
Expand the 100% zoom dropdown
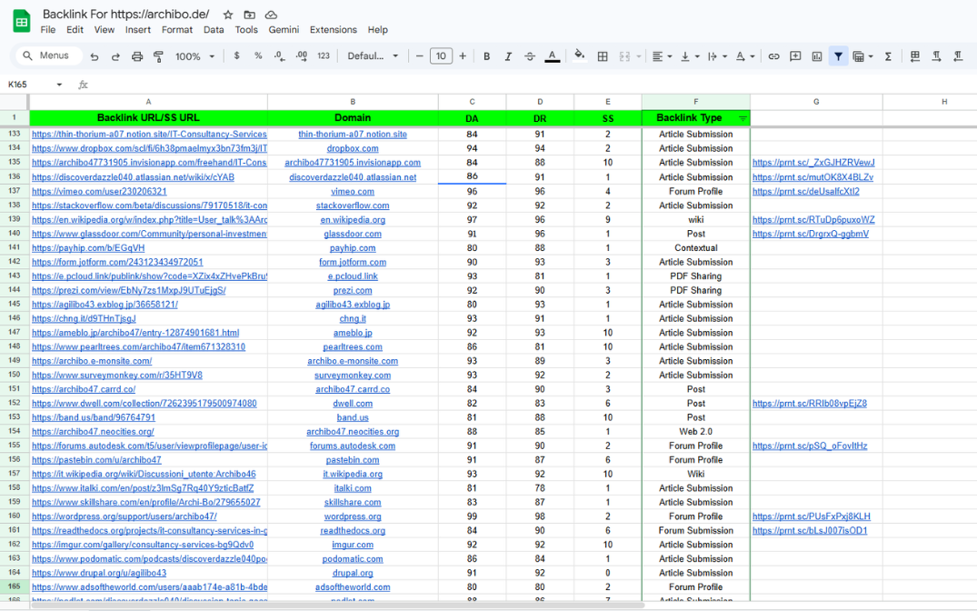tap(194, 56)
